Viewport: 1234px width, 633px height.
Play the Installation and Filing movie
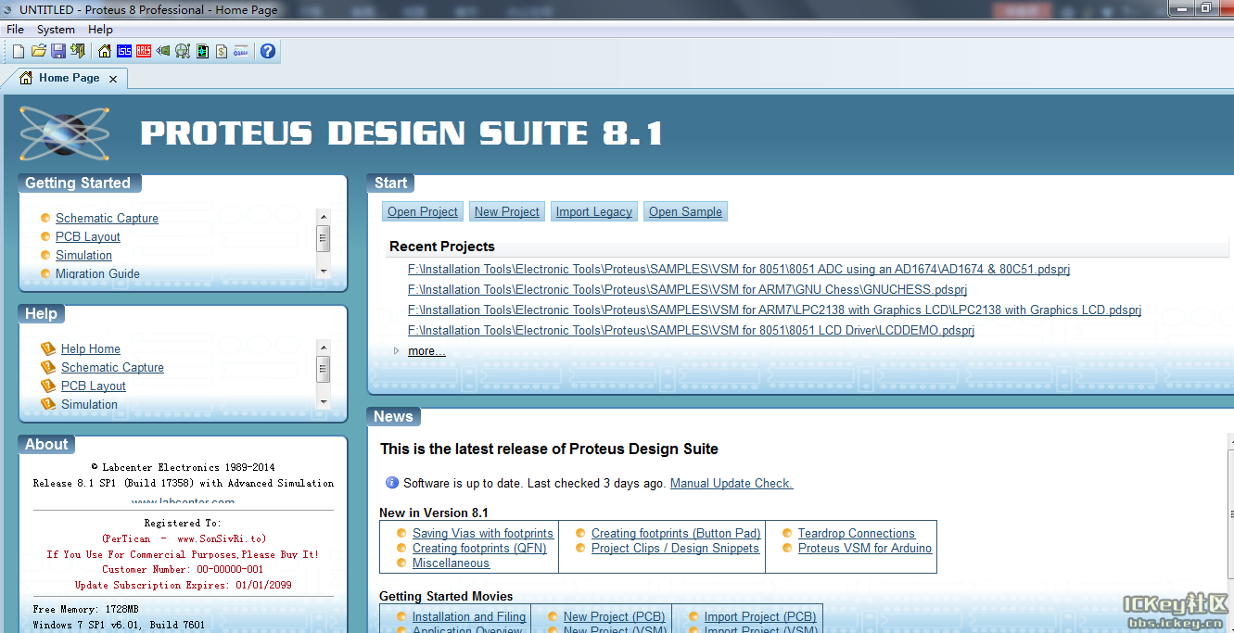tap(469, 616)
